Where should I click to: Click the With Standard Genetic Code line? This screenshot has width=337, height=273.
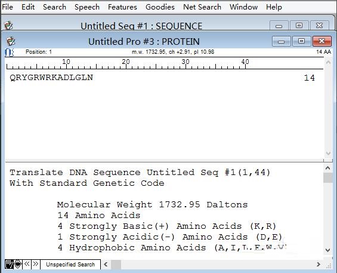[87, 183]
